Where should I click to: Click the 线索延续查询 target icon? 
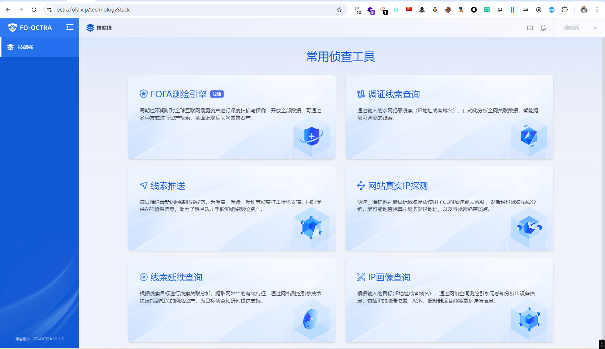(x=144, y=277)
